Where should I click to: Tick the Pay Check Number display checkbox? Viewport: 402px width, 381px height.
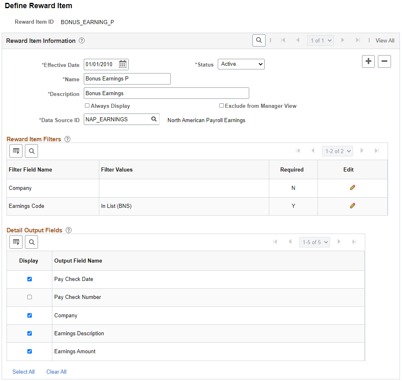pyautogui.click(x=29, y=297)
